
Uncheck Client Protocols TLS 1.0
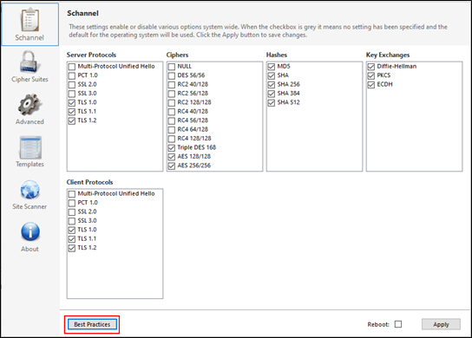(x=72, y=230)
